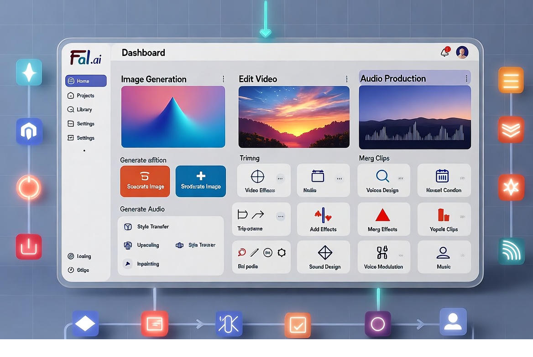Select the red Merg Effects triangle icon
This screenshot has height=357, width=533.
click(x=383, y=214)
